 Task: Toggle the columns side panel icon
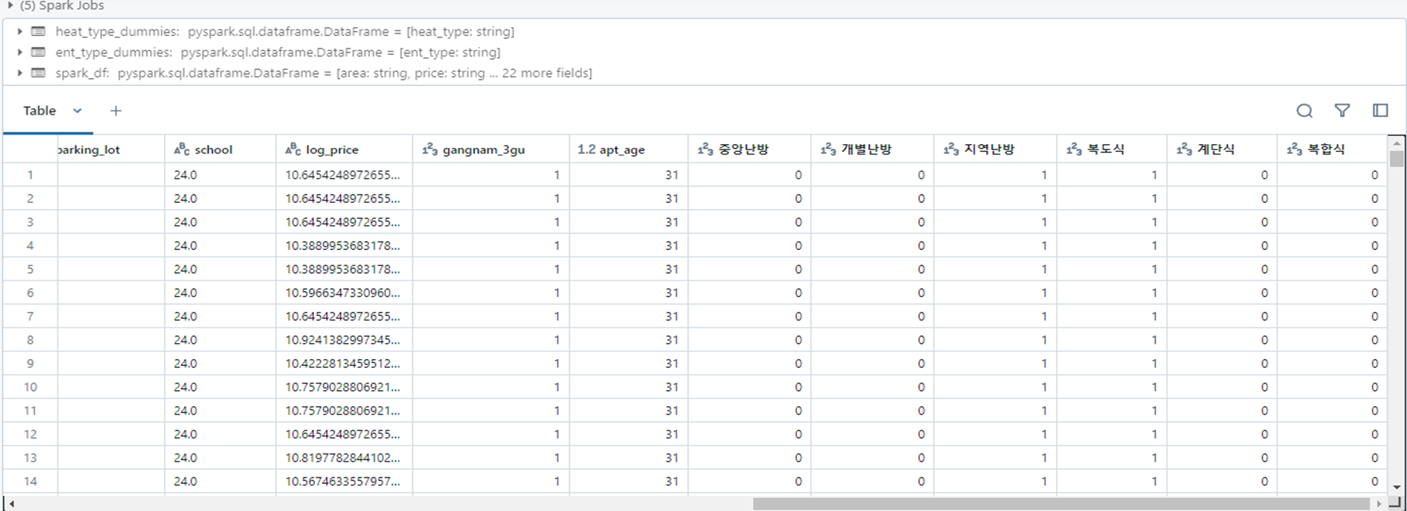point(1381,111)
